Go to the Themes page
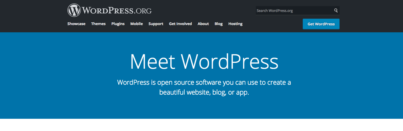The image size is (403, 131). [x=98, y=24]
